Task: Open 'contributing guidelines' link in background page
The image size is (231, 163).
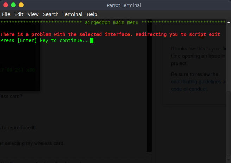Action: click(196, 82)
